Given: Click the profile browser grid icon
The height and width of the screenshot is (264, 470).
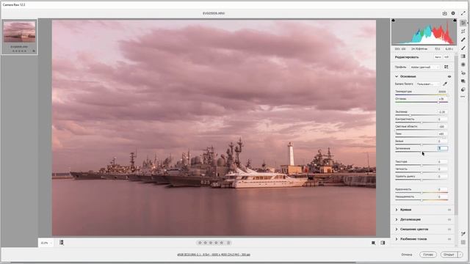Looking at the screenshot, I should pos(446,67).
